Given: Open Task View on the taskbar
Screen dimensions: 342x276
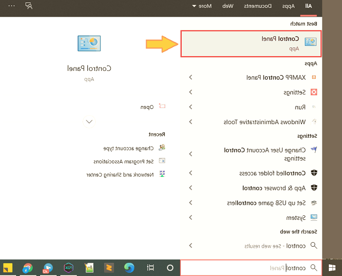Looking at the screenshot, I should coord(150,268).
